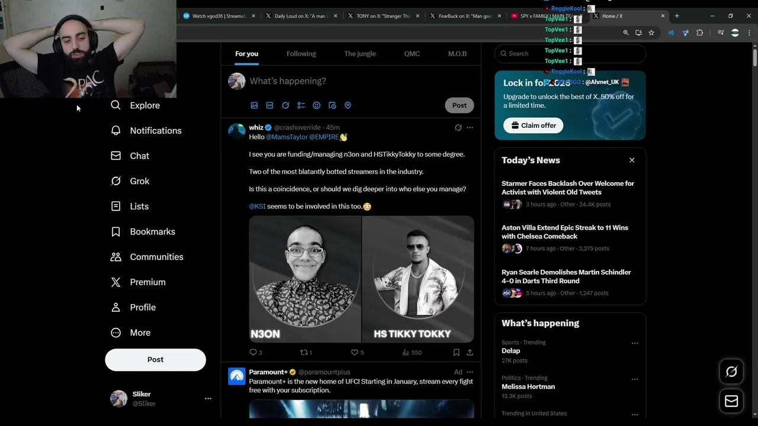Open N3ON image in whiz's post

pyautogui.click(x=305, y=279)
